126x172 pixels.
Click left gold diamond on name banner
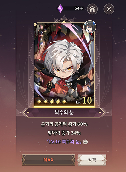click(x=28, y=113)
